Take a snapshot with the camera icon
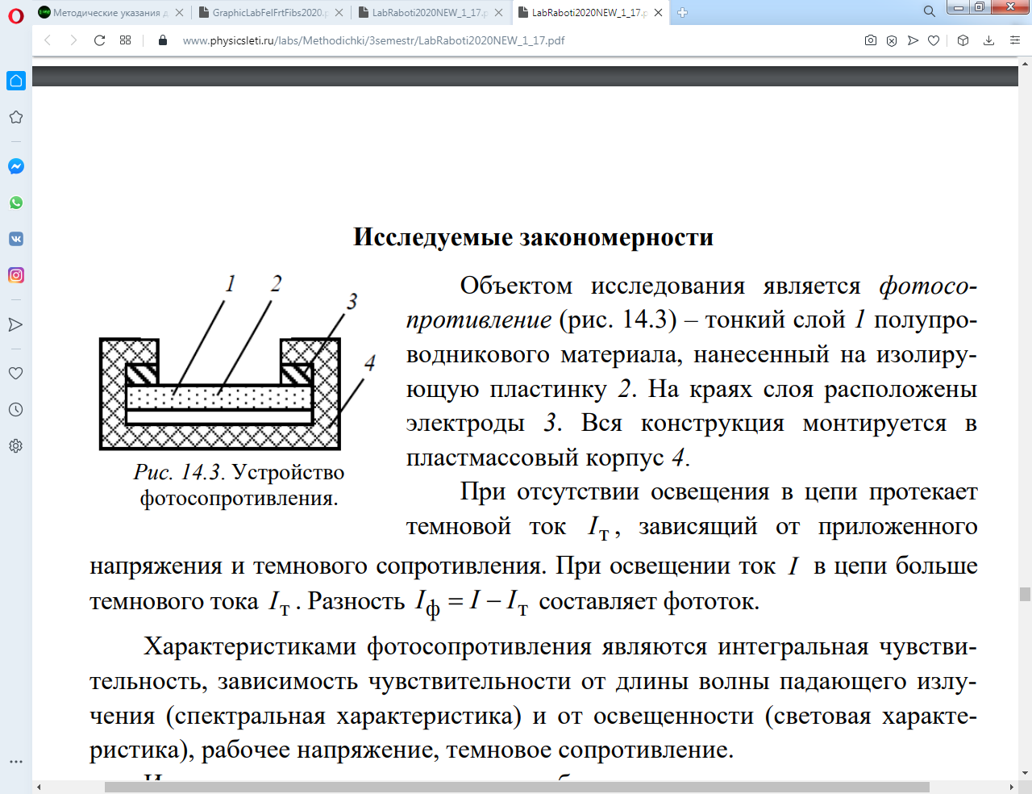 click(x=871, y=40)
